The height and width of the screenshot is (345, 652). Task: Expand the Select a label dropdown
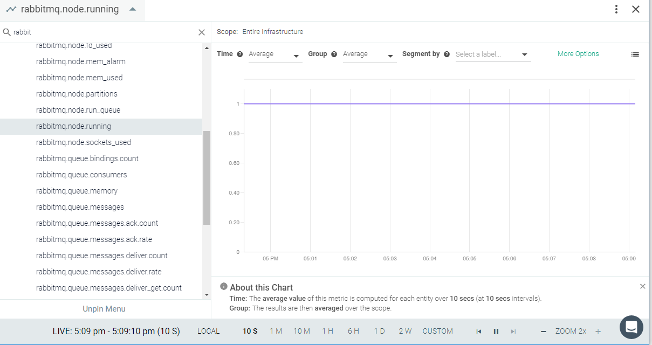point(493,54)
